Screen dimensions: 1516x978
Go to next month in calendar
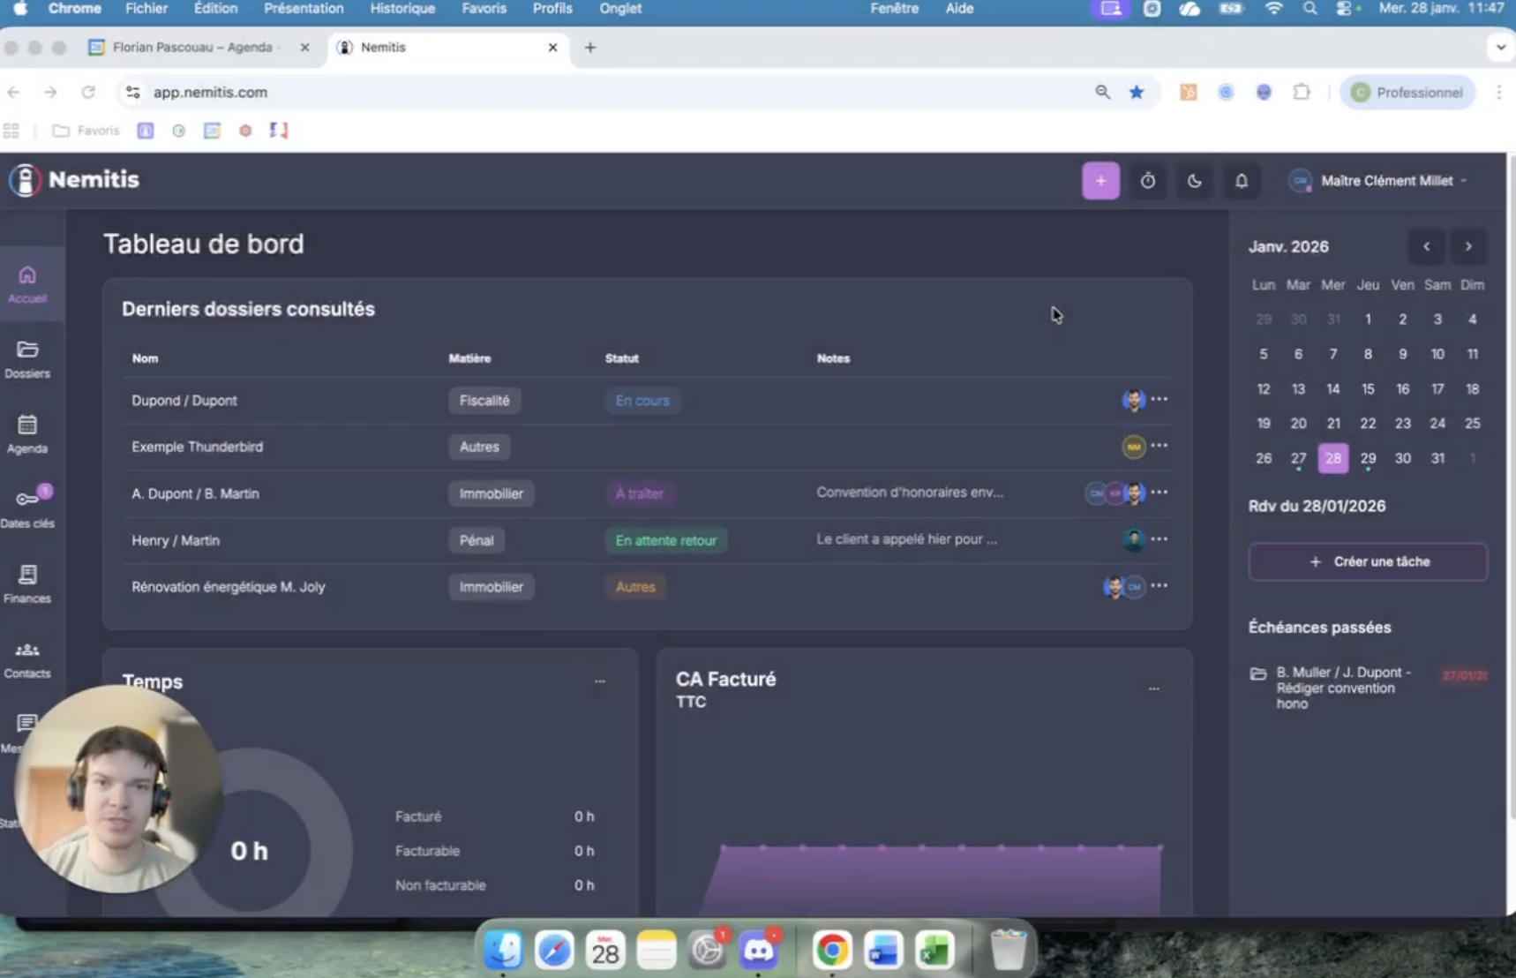[1468, 247]
